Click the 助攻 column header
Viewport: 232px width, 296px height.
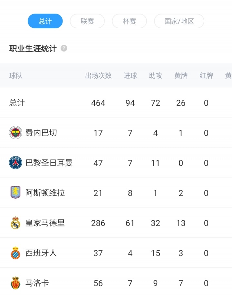coord(156,76)
